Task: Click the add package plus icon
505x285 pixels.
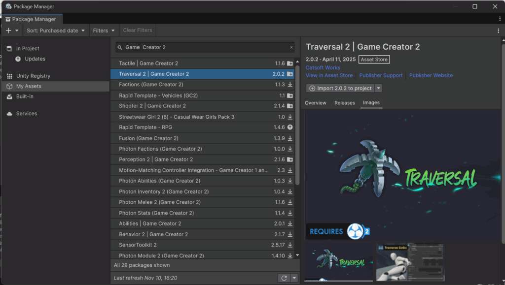Action: coord(8,31)
